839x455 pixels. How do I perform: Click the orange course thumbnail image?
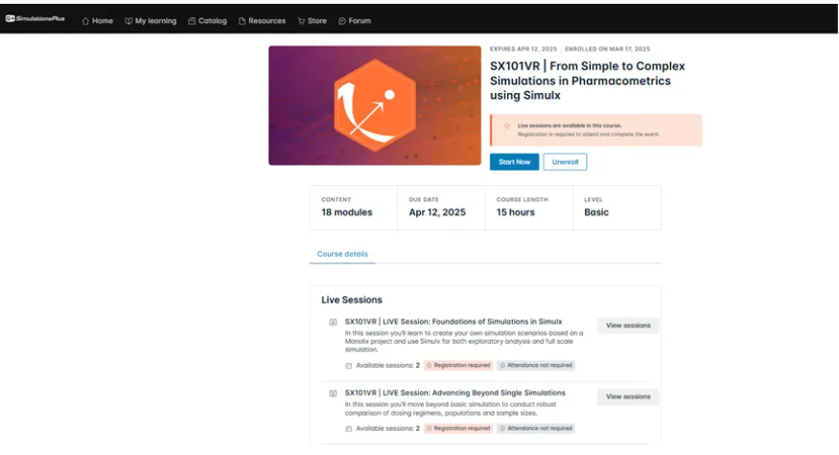(374, 105)
